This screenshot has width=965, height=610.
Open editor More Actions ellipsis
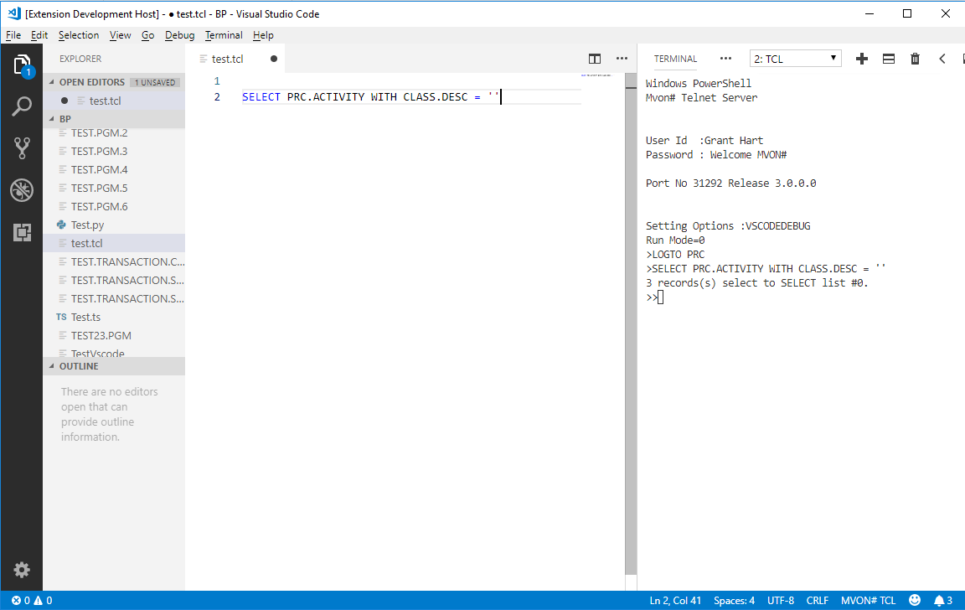[x=622, y=59]
